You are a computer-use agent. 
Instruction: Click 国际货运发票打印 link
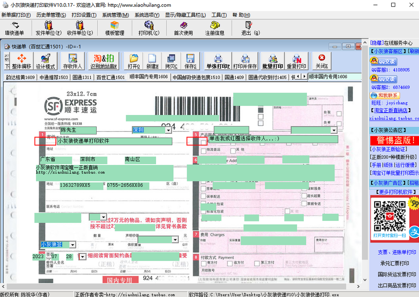(x=397, y=274)
